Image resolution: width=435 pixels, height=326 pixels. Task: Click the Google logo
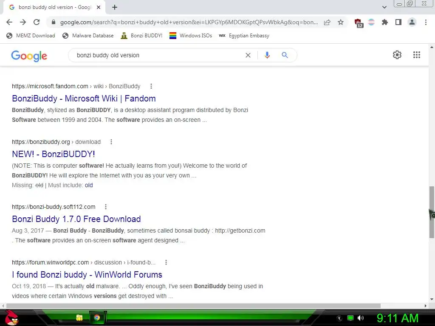(29, 56)
